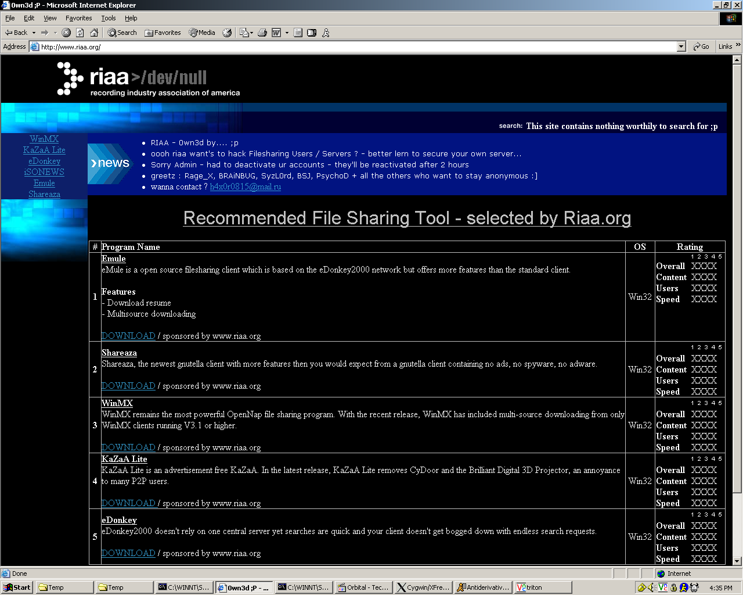Expand the Links toolbar chevron
Image resolution: width=743 pixels, height=595 pixels.
coord(738,45)
